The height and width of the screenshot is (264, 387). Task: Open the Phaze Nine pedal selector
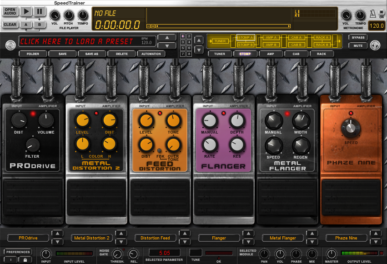[x=347, y=237]
